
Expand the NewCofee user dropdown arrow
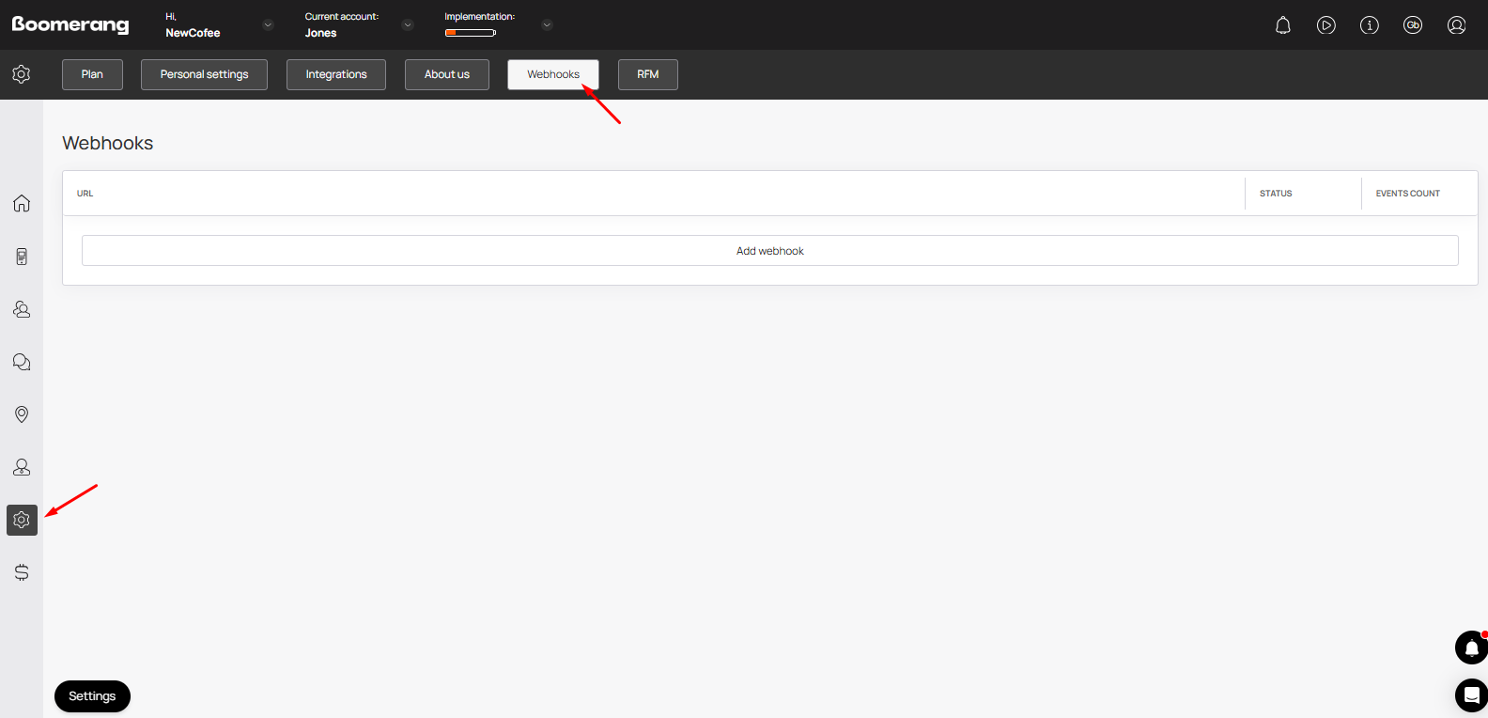coord(268,25)
